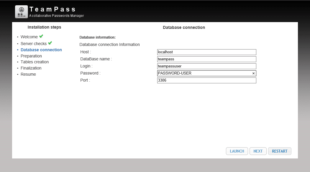Select the Preparation installation step
This screenshot has width=310, height=172.
(x=31, y=56)
